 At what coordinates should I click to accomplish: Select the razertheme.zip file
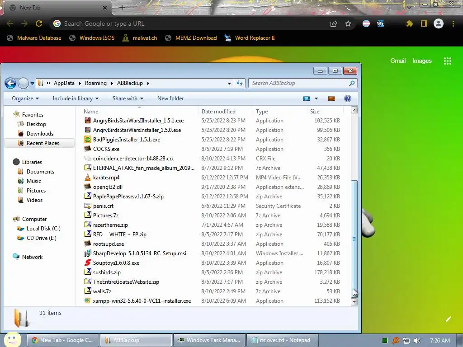pyautogui.click(x=110, y=225)
